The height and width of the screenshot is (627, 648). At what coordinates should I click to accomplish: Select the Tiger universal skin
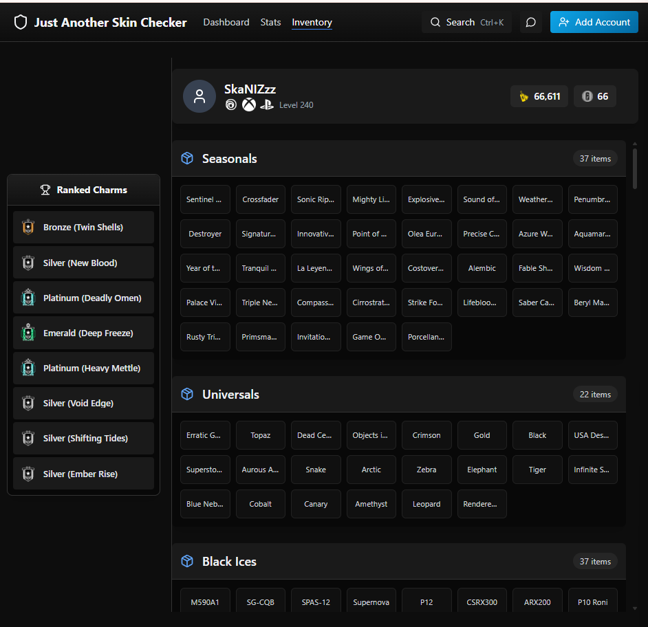(537, 470)
